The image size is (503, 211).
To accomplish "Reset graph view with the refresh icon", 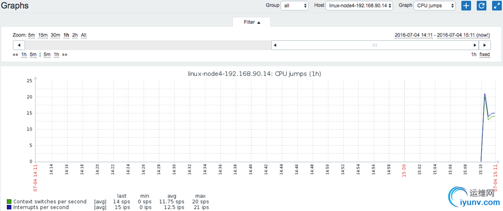I will (482, 5).
